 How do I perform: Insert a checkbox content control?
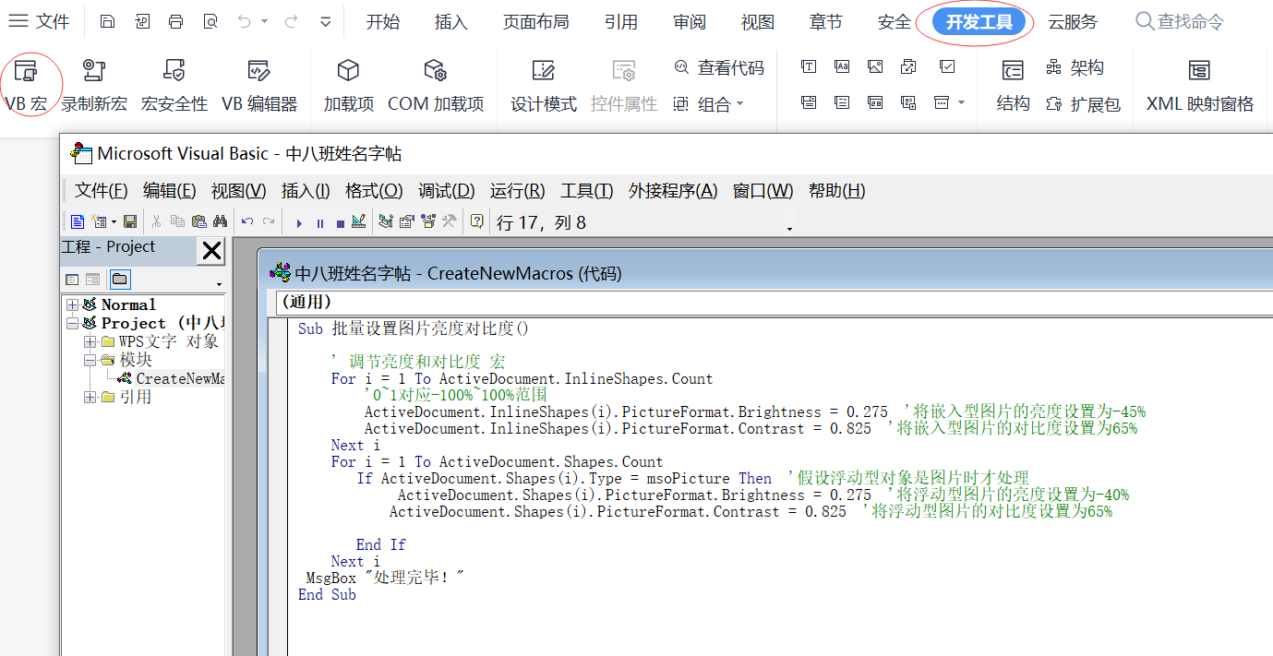click(x=947, y=66)
